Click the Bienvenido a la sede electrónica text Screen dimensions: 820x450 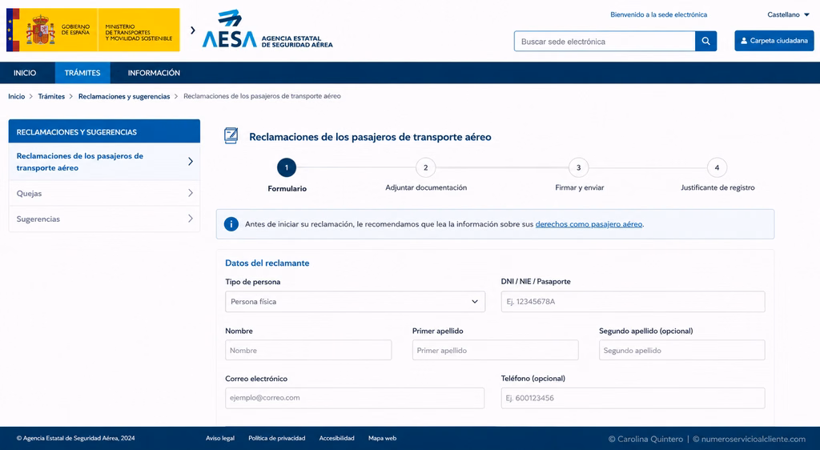click(x=658, y=14)
